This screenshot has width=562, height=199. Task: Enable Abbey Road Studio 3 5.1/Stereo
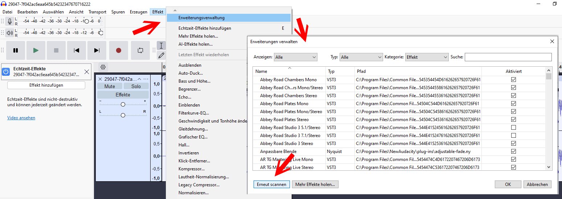click(x=513, y=128)
